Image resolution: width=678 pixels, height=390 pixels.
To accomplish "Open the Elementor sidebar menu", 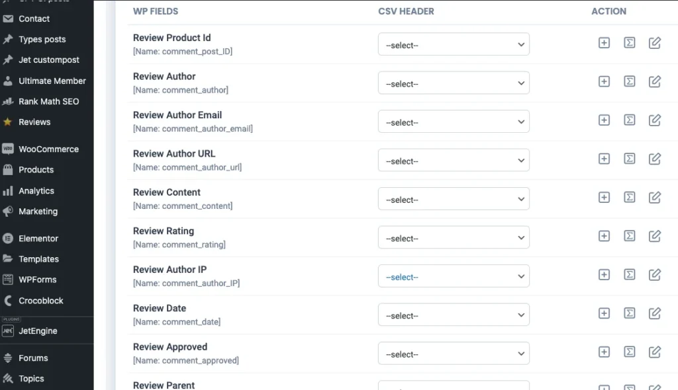I will 38,239.
